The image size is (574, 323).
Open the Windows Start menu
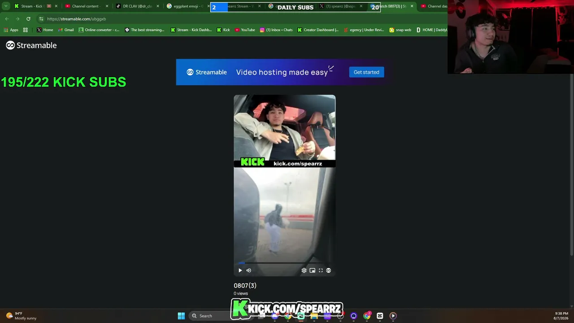(x=181, y=316)
